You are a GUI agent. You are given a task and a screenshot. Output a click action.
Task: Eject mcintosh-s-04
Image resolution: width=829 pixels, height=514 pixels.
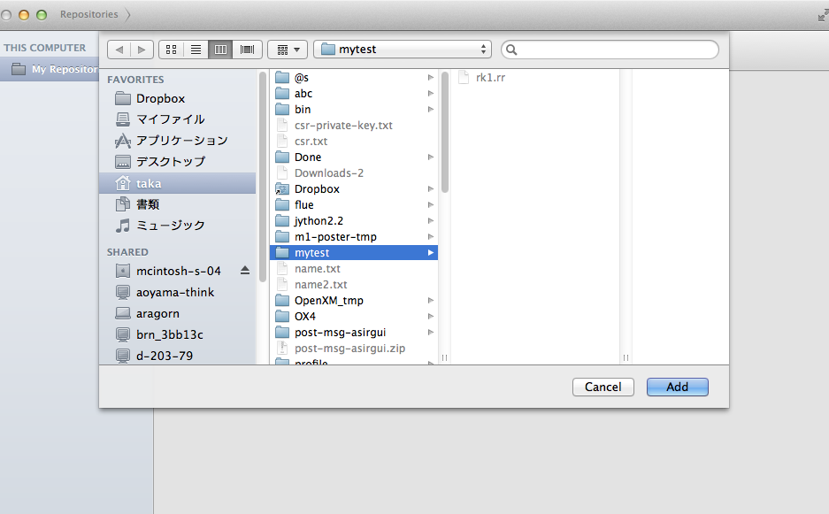[245, 270]
